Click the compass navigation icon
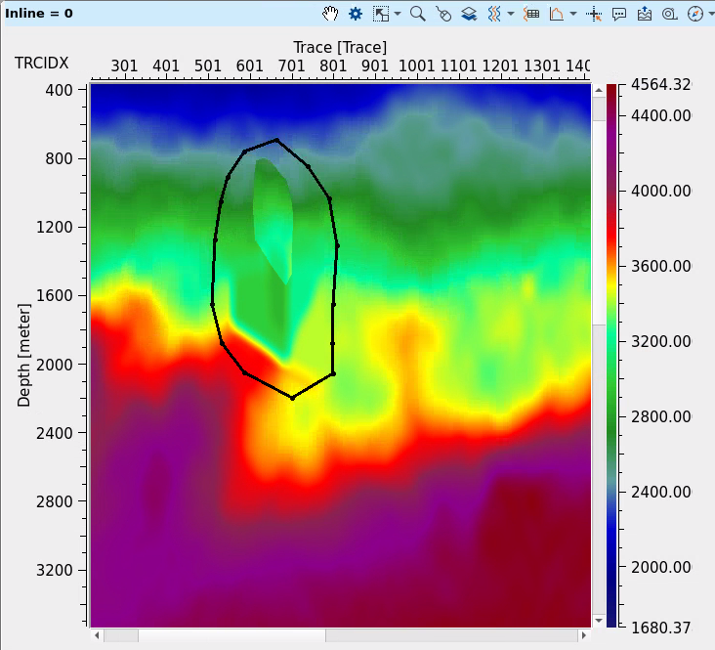 [694, 14]
